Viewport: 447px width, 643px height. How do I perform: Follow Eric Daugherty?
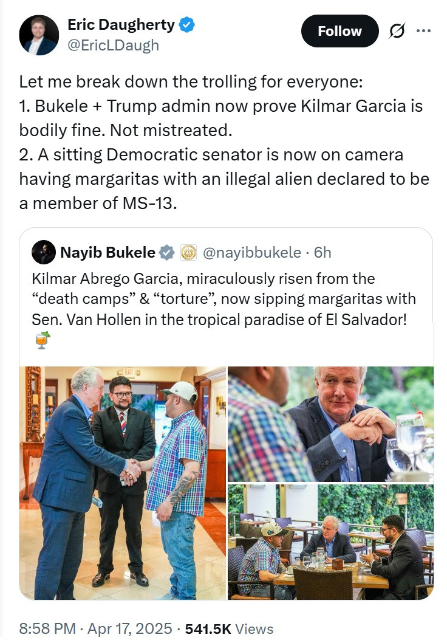[x=340, y=31]
